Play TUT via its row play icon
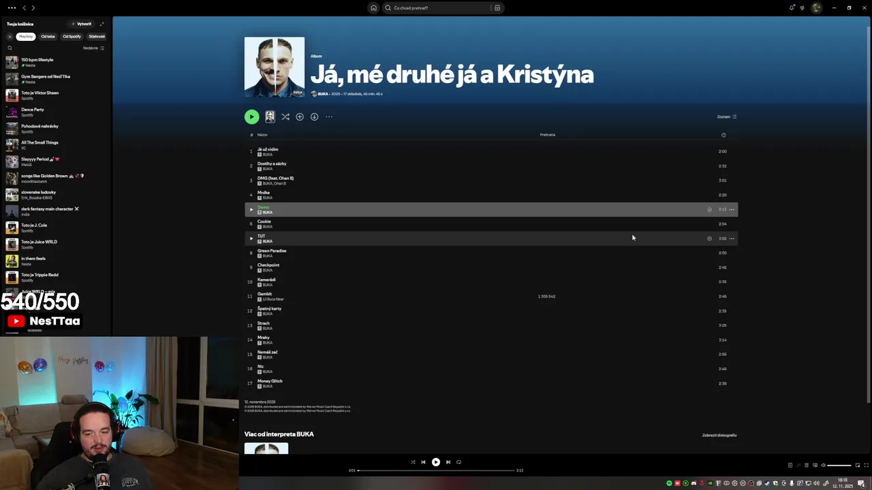 251,238
